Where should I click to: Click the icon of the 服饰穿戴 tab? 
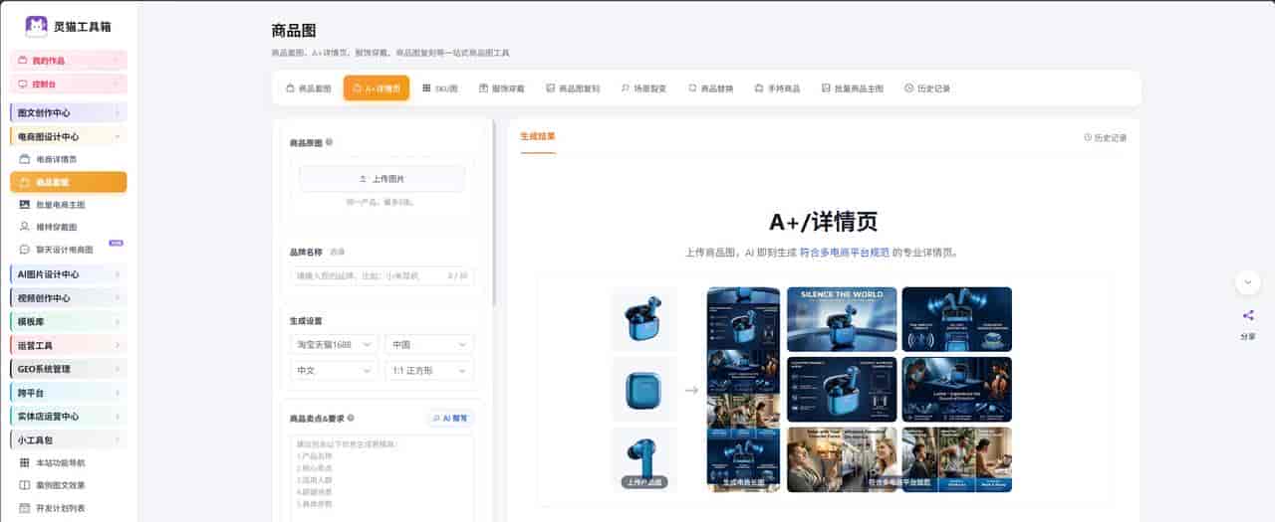(x=483, y=88)
